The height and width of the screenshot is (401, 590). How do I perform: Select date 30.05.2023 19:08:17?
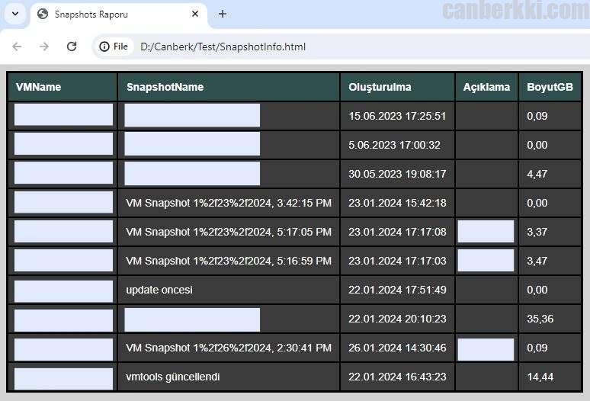click(397, 174)
